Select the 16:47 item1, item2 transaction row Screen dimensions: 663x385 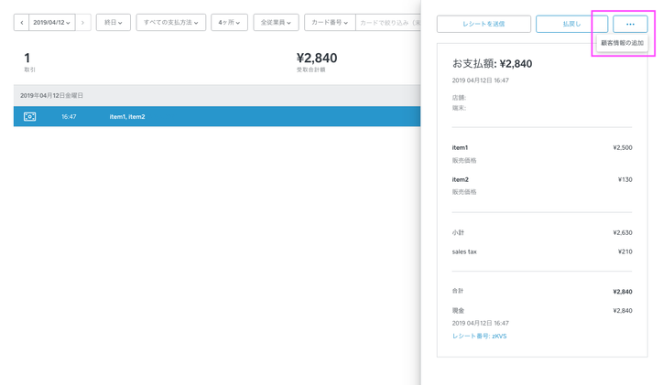(x=217, y=116)
